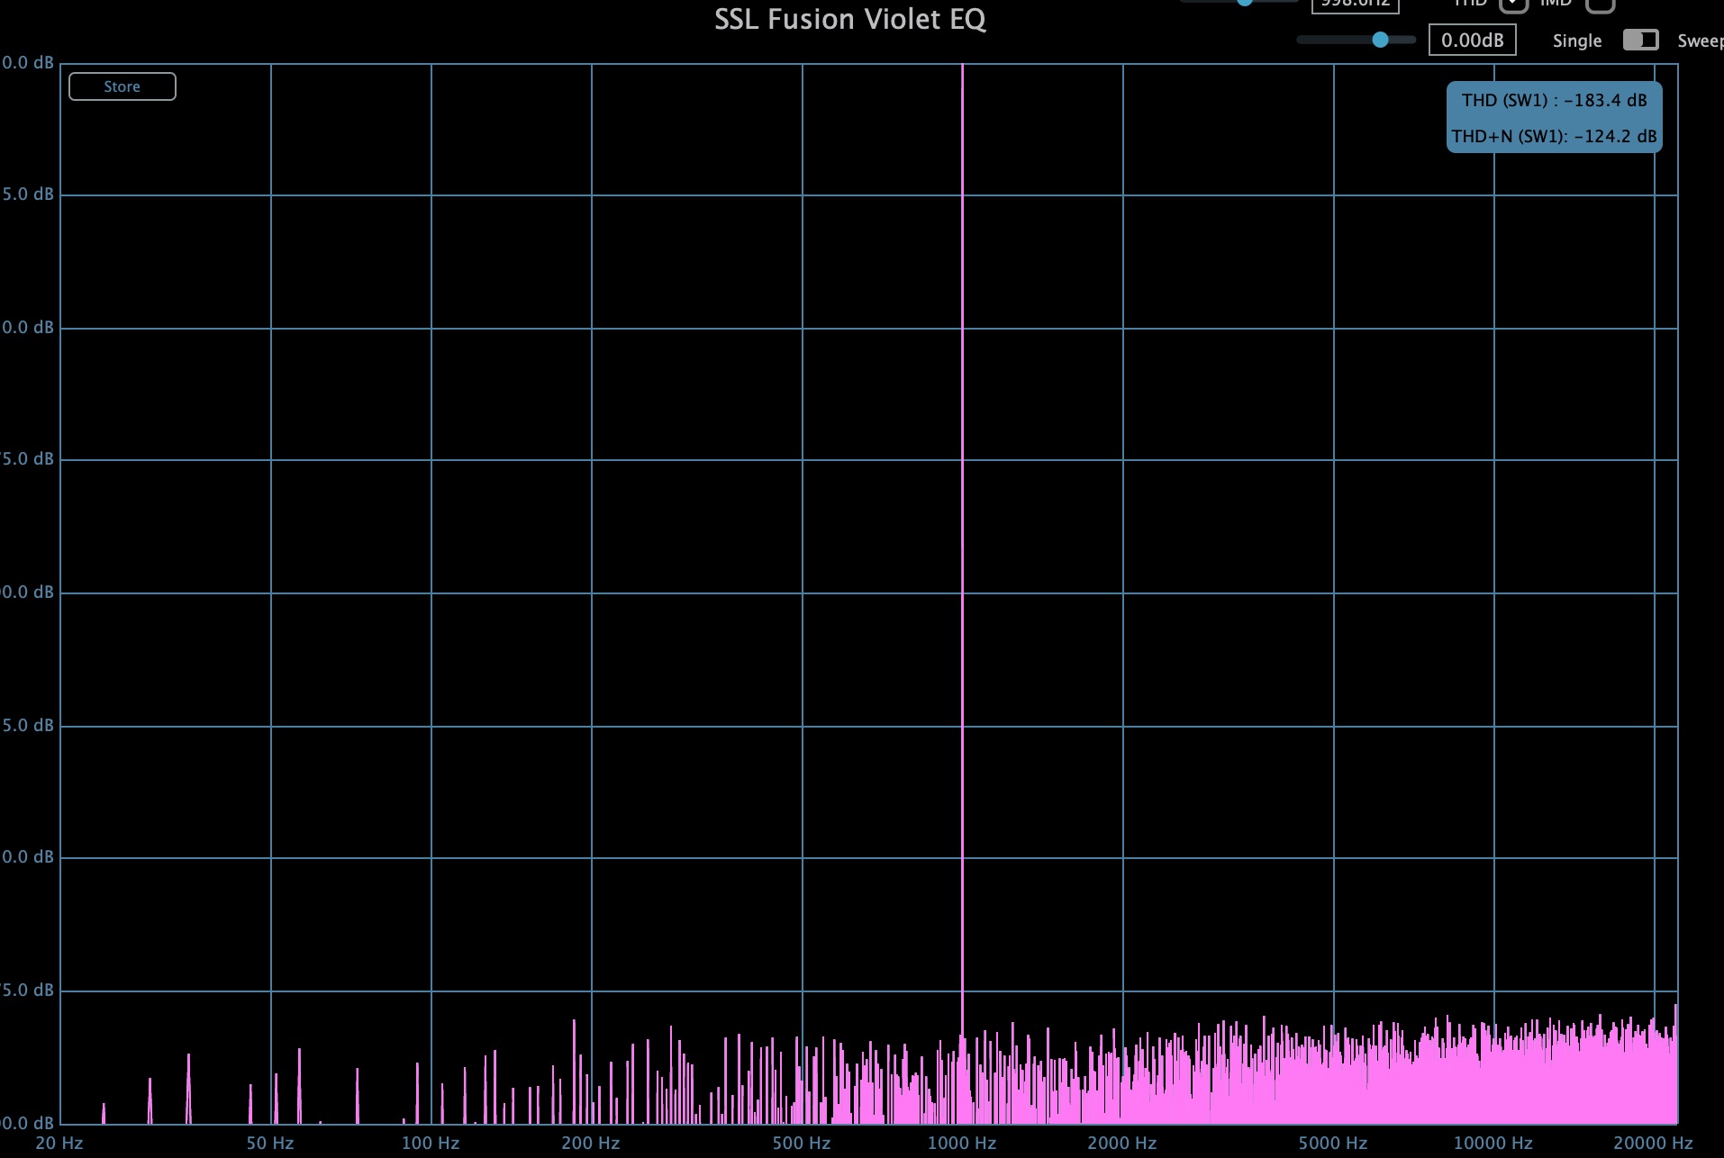This screenshot has height=1158, width=1724.
Task: Click the 5000 Hz axis label
Action: [x=1333, y=1144]
